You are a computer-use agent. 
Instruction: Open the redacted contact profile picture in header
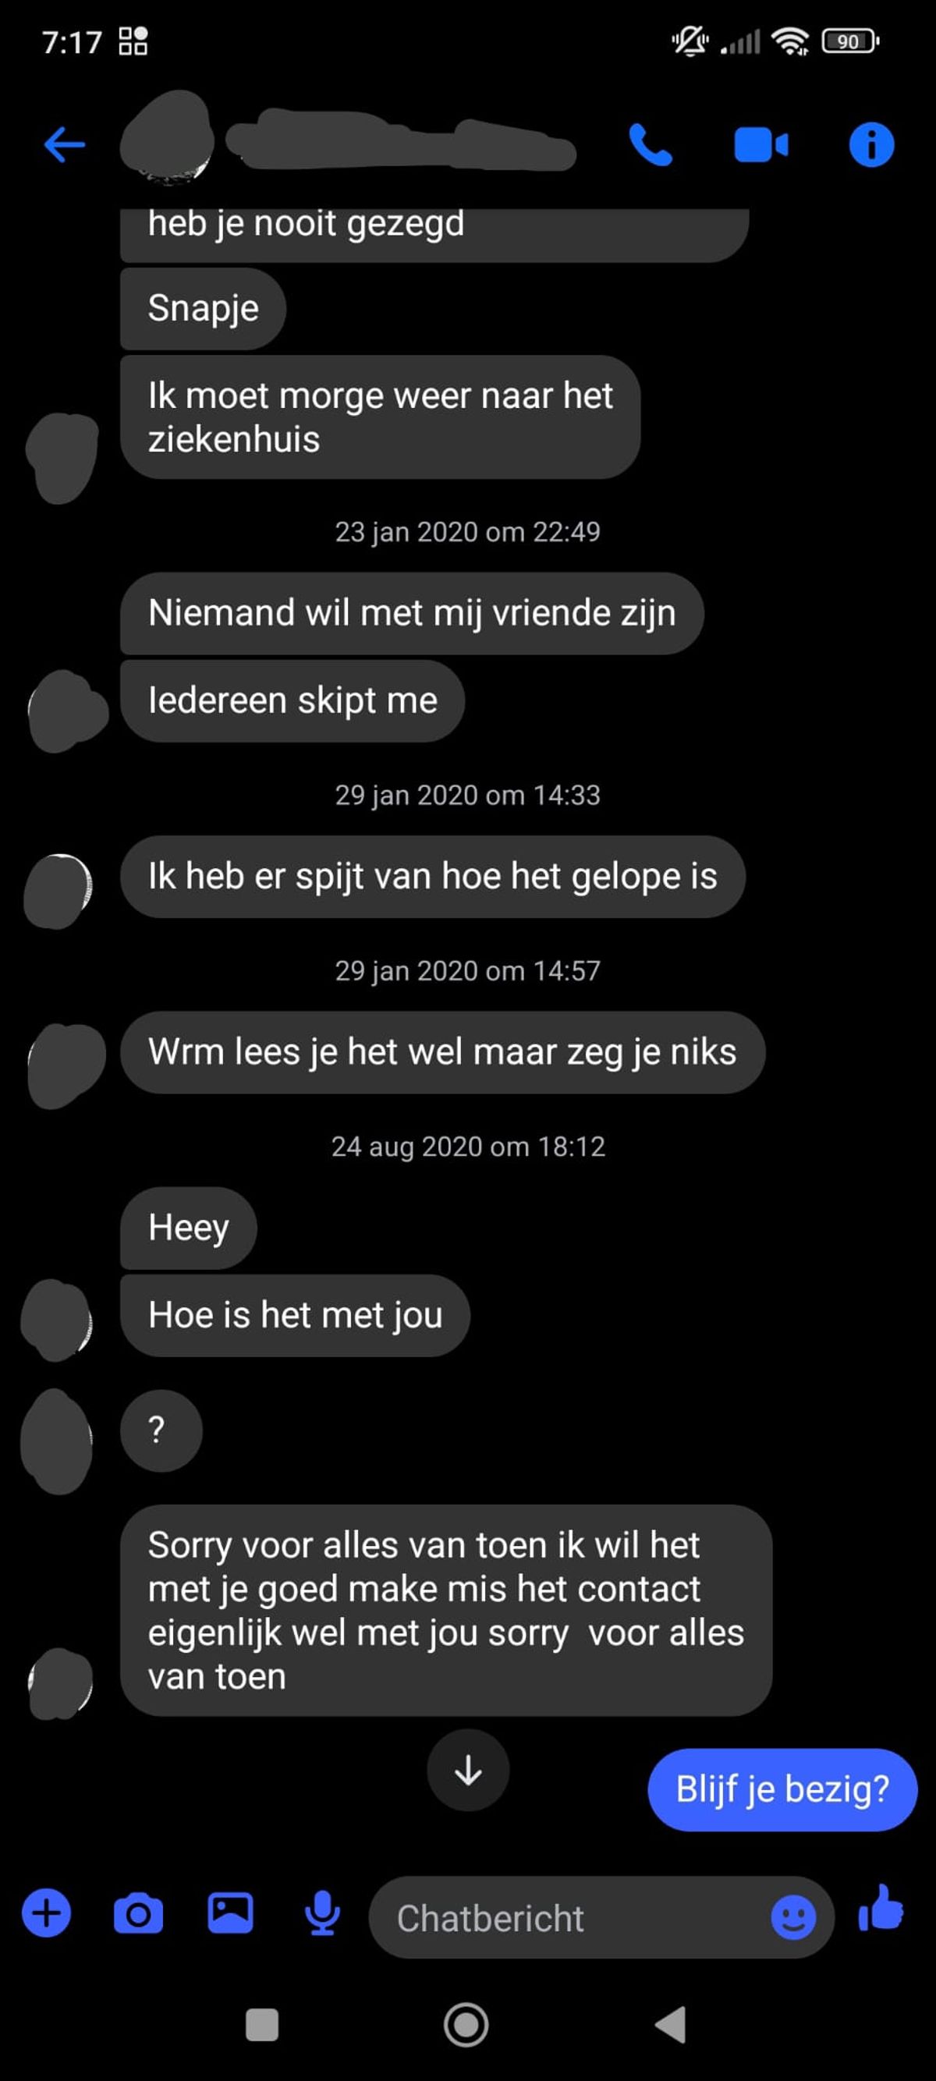pos(167,137)
